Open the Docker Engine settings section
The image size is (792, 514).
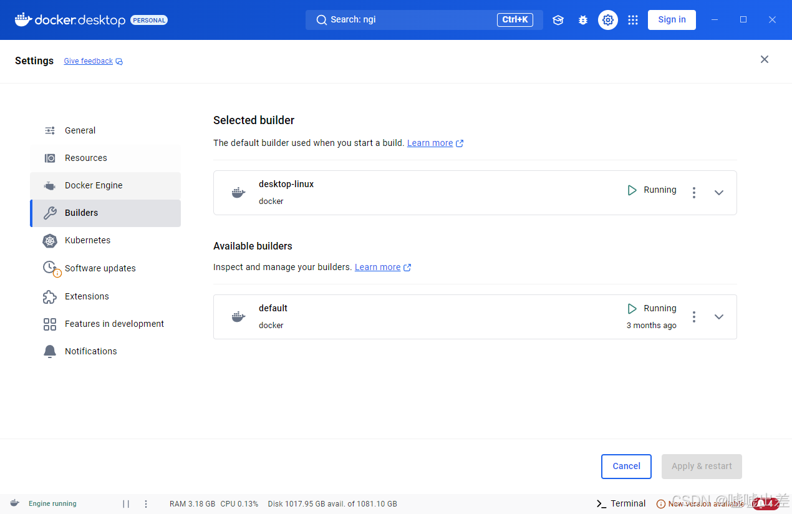105,185
